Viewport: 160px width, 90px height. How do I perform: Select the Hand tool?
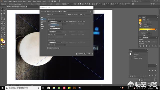click(2, 37)
